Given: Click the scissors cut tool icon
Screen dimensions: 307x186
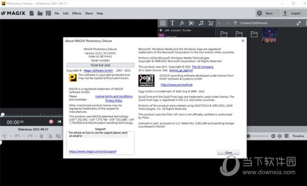Looking at the screenshot, I should click(5, 136).
